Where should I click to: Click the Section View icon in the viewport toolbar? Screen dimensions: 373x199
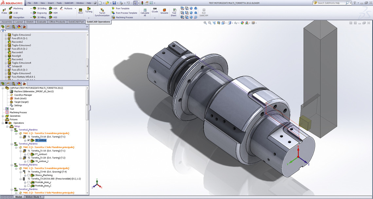(x=219, y=23)
